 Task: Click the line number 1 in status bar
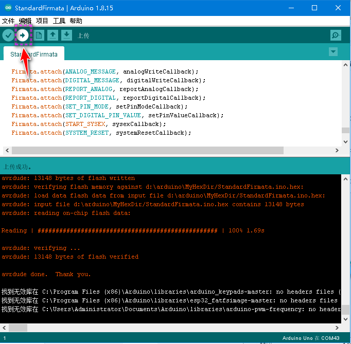click(x=5, y=338)
